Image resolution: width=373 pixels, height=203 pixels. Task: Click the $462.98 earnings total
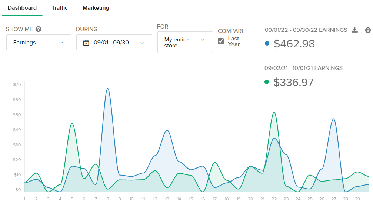point(294,44)
